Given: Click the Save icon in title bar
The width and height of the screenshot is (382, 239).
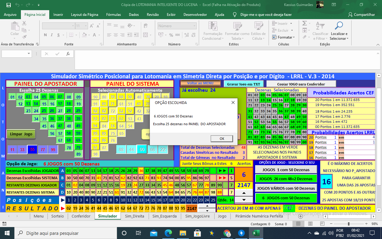Looking at the screenshot, I should 8,5.
